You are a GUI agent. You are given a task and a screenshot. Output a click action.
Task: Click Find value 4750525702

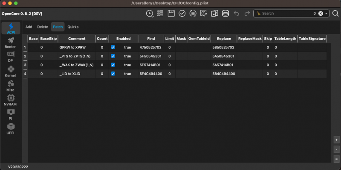pyautogui.click(x=151, y=47)
